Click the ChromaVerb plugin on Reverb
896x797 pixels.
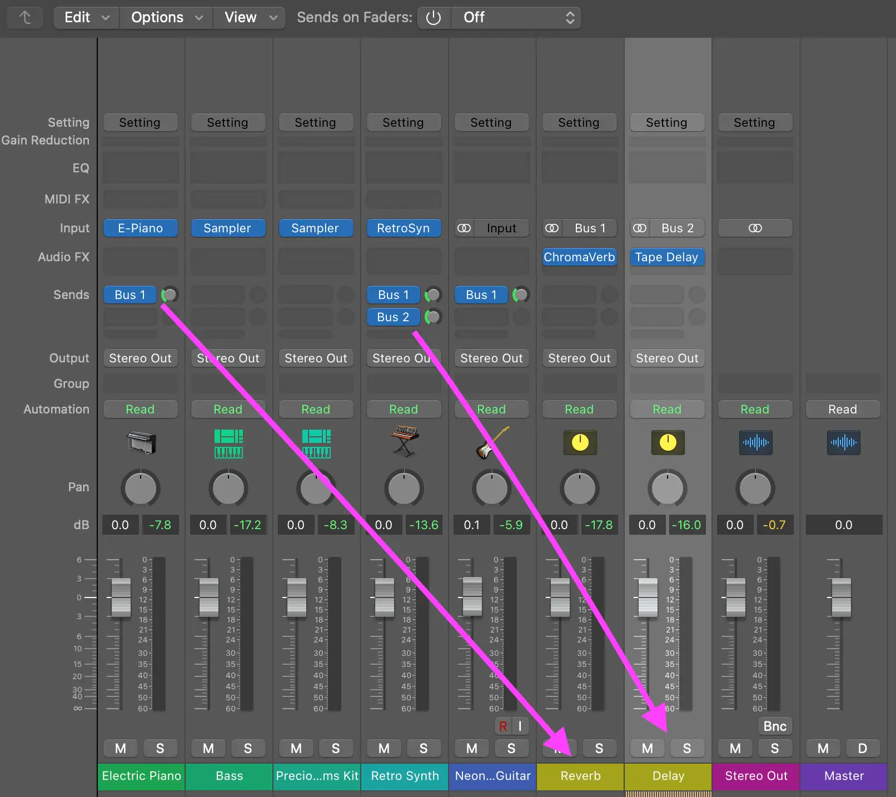(580, 257)
